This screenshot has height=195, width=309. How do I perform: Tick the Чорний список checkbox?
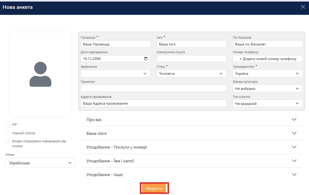pyautogui.click(x=8, y=133)
